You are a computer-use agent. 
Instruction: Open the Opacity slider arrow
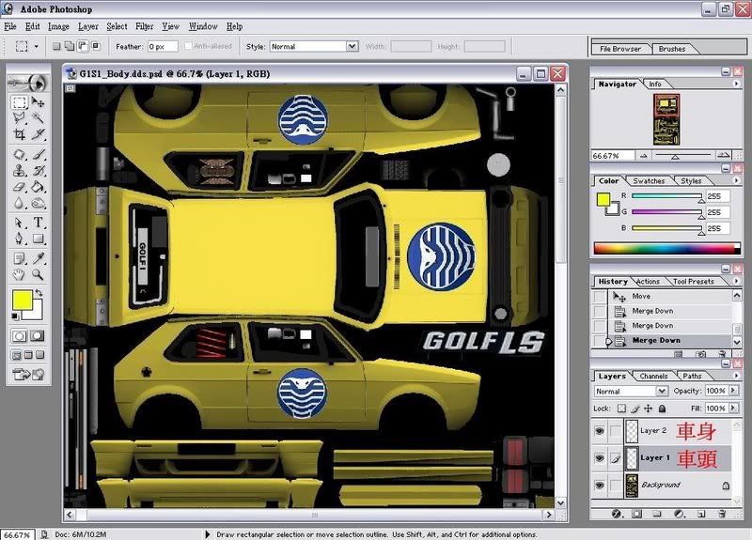pyautogui.click(x=733, y=391)
